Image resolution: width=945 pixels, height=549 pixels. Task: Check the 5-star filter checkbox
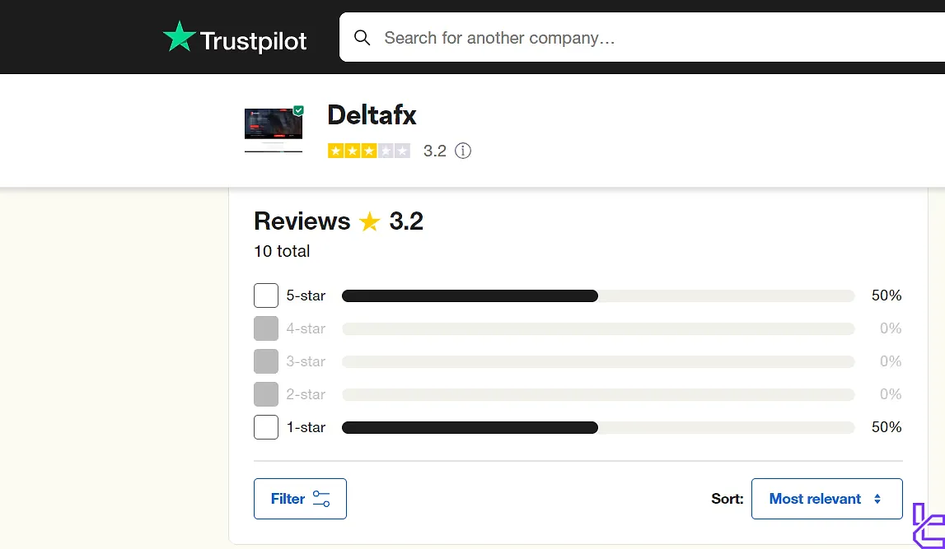pos(266,295)
